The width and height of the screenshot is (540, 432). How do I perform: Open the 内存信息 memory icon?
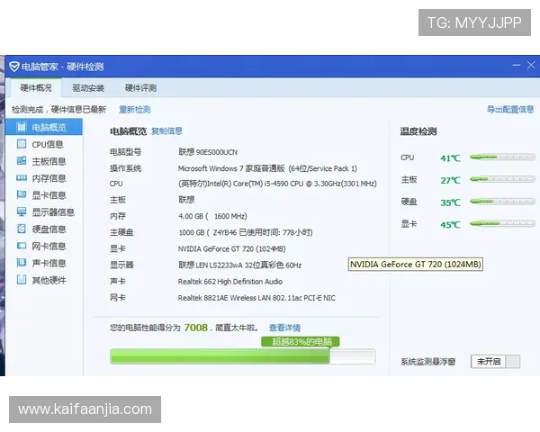point(22,178)
